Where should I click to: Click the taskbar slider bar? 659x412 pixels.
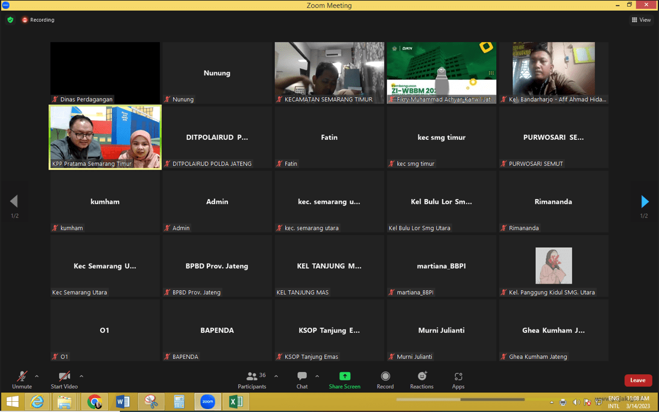point(460,399)
